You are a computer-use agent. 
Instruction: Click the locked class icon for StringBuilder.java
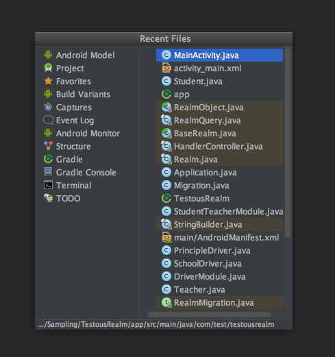coord(166,225)
